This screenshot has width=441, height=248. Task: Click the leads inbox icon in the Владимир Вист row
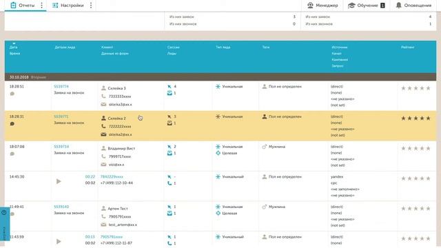click(x=170, y=153)
